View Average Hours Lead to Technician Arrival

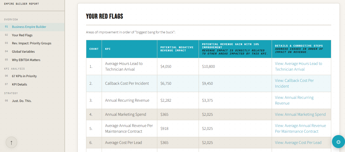pyautogui.click(x=298, y=66)
